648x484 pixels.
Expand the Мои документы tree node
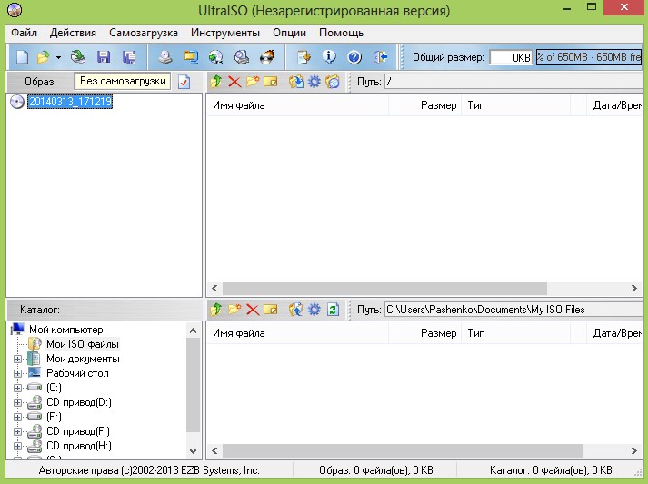coord(17,359)
